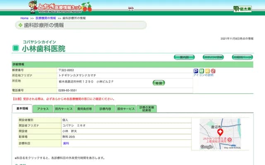Click the red 【注意】 notice text
The image size is (265, 165).
click(64, 99)
